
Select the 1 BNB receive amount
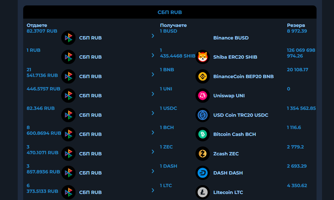coord(167,70)
